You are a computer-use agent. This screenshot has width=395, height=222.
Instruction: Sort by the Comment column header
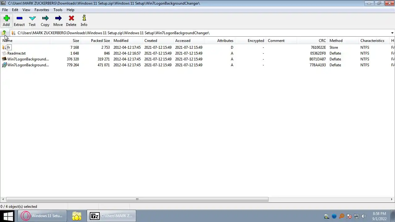pyautogui.click(x=281, y=41)
